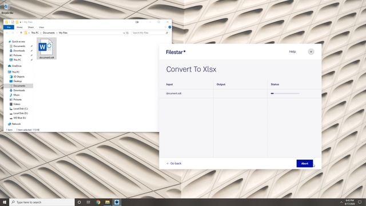Open the Quick Access Toolbar customize dropdown
This screenshot has height=206, width=366.
pyautogui.click(x=21, y=22)
